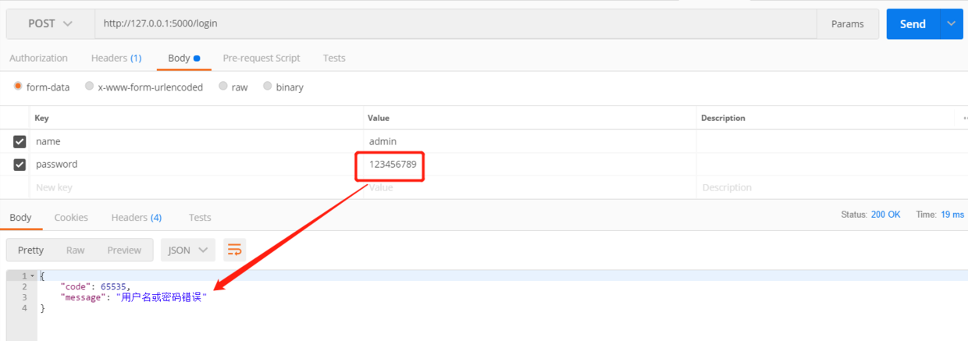
Task: Open the response Tests tab
Action: coord(200,217)
